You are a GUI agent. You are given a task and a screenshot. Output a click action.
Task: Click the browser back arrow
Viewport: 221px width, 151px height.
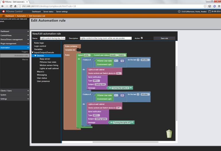pyautogui.click(x=3, y=6)
